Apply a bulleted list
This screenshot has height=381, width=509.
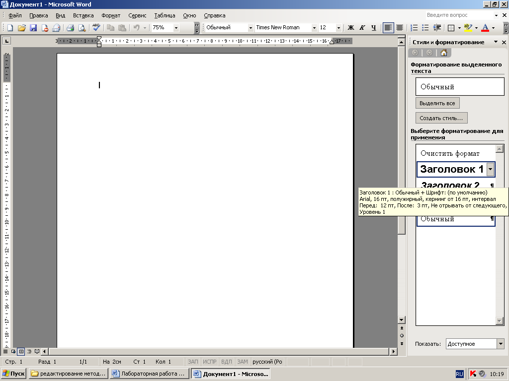[425, 28]
